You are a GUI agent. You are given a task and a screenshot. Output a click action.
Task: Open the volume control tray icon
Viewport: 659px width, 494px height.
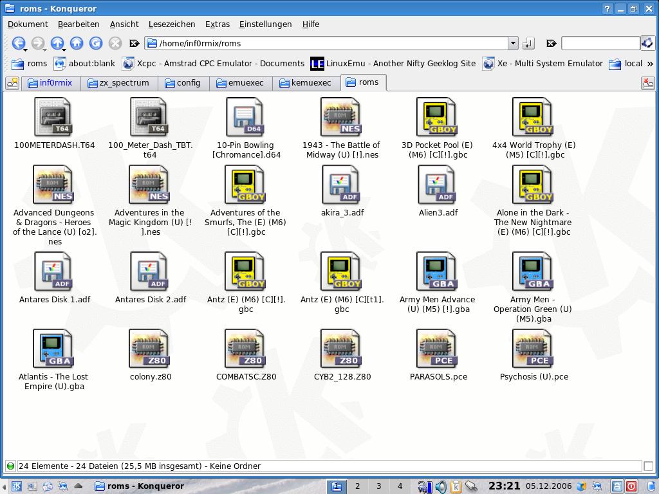coord(440,487)
